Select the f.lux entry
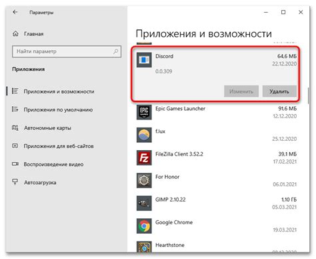 point(160,132)
